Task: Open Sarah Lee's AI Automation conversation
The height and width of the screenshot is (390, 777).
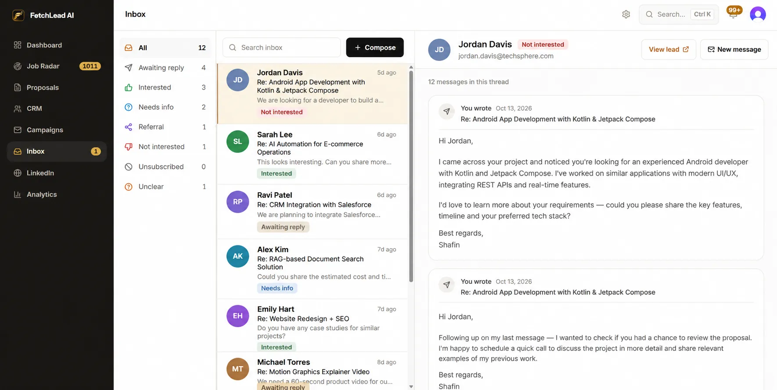Action: coord(313,154)
